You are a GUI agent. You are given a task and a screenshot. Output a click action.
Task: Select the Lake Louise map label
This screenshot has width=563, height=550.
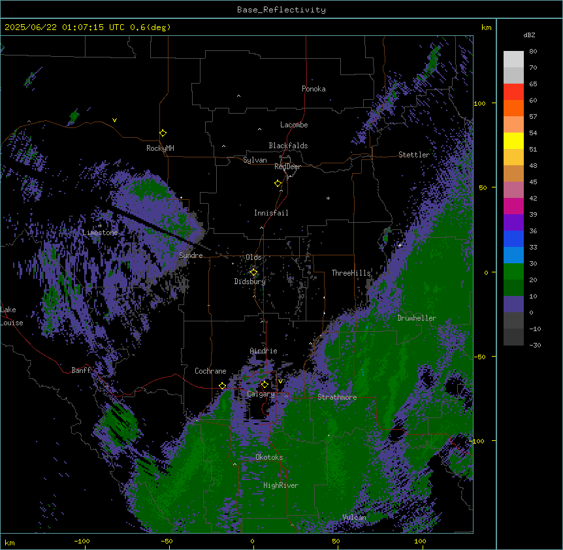coord(12,316)
